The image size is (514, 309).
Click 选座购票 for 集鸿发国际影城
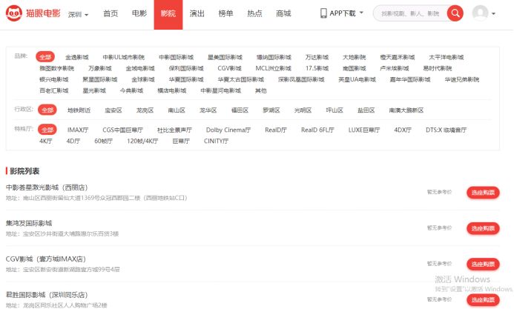[x=483, y=228]
